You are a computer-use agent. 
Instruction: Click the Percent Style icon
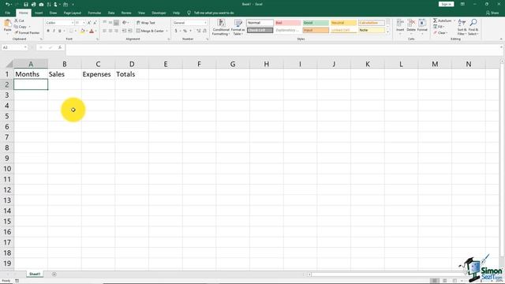click(x=185, y=31)
